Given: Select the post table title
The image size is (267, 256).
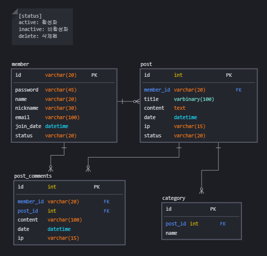Looking at the screenshot, I should point(146,64).
